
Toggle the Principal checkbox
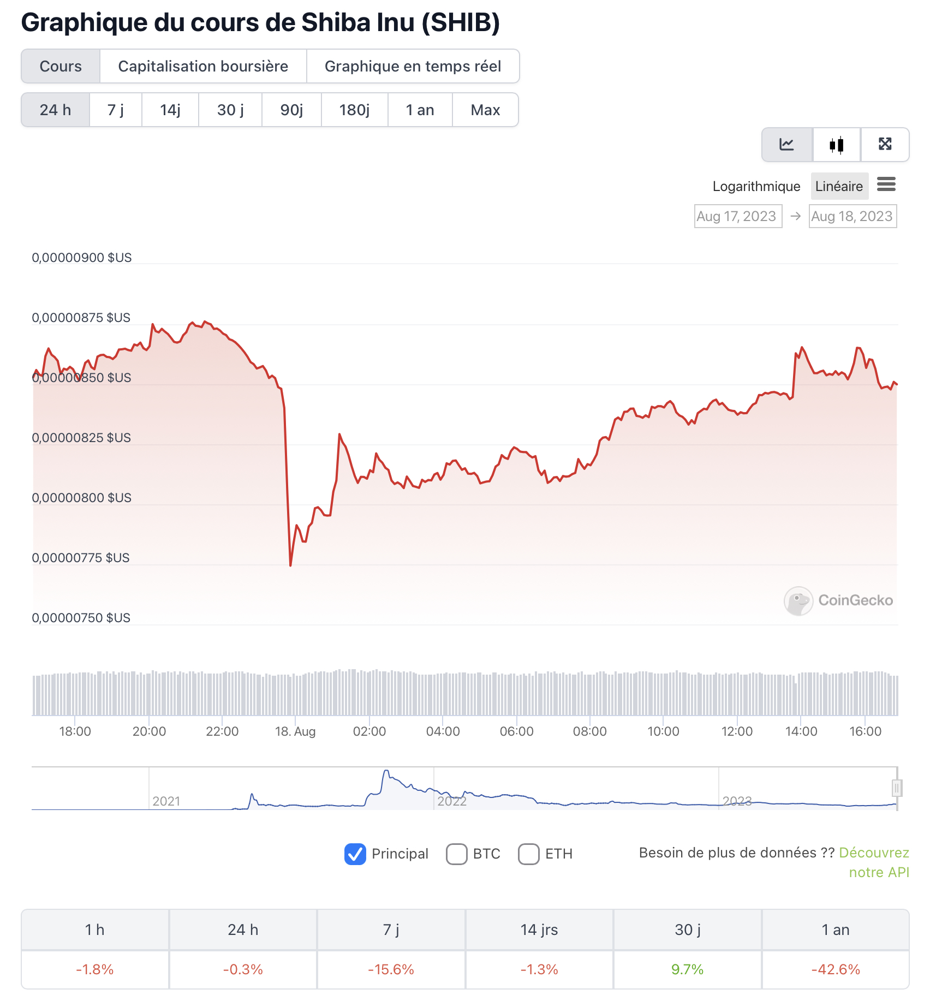pyautogui.click(x=355, y=854)
